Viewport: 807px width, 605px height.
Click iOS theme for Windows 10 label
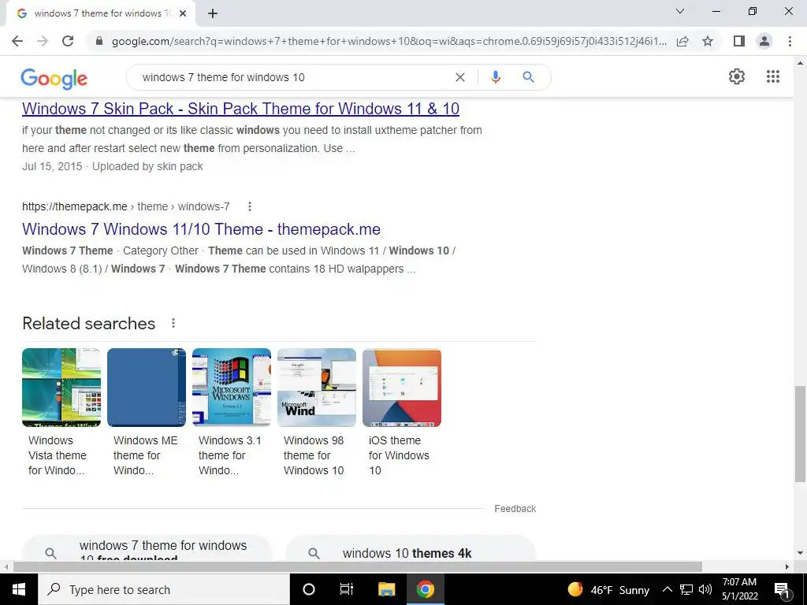(399, 455)
